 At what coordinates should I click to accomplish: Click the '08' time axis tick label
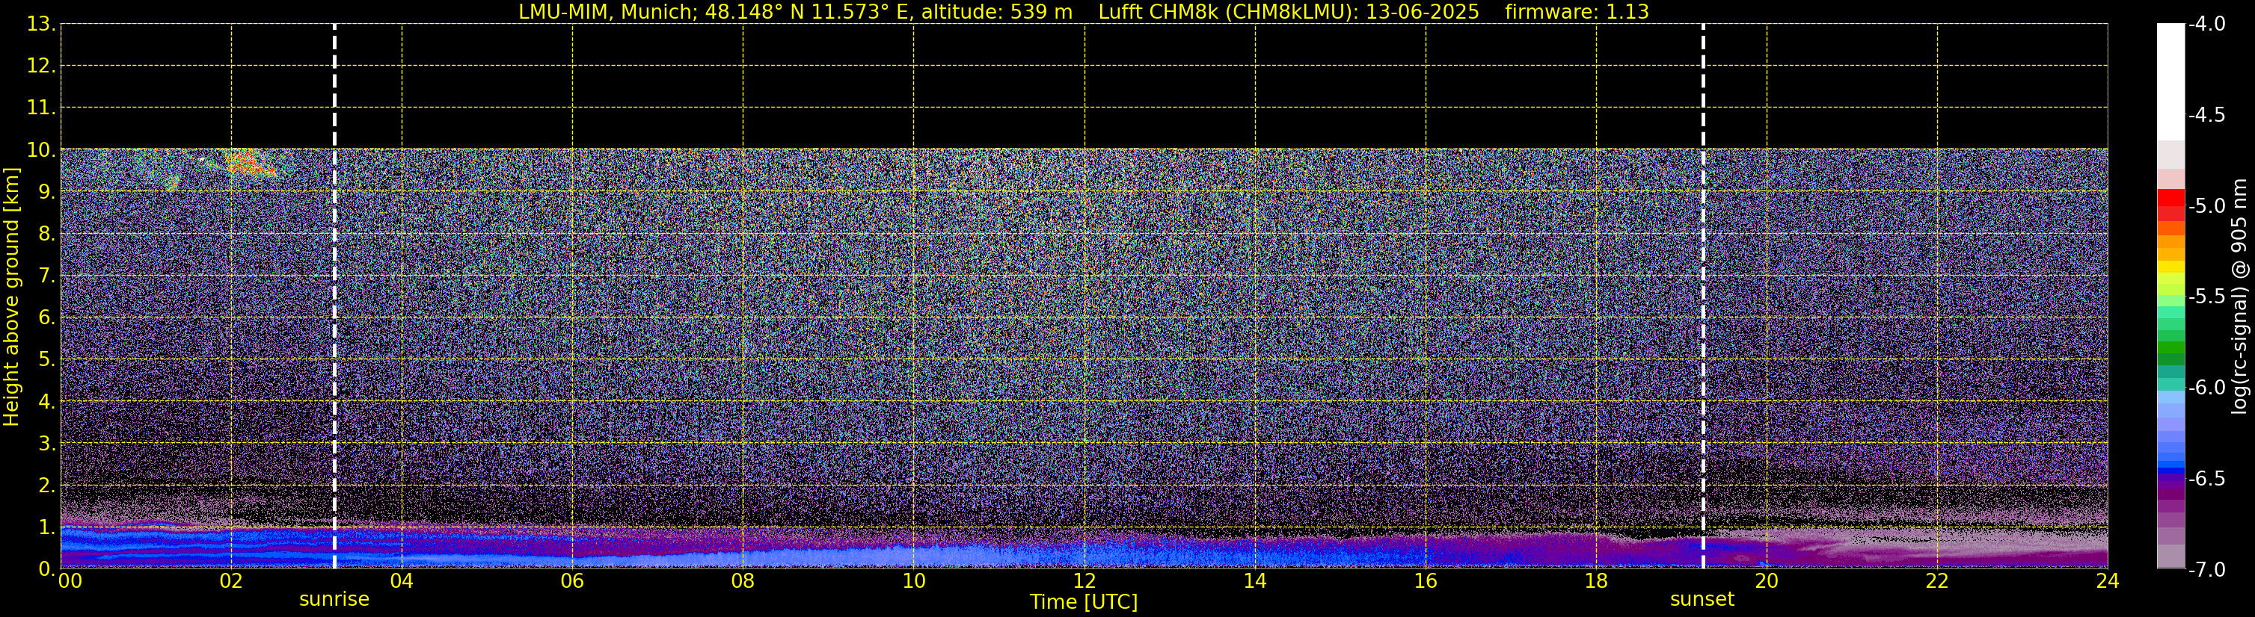tap(743, 581)
